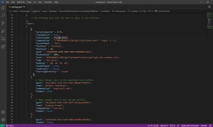Click the "Consolas" fontFace value
The width and height of the screenshot is (213, 127).
56,46
